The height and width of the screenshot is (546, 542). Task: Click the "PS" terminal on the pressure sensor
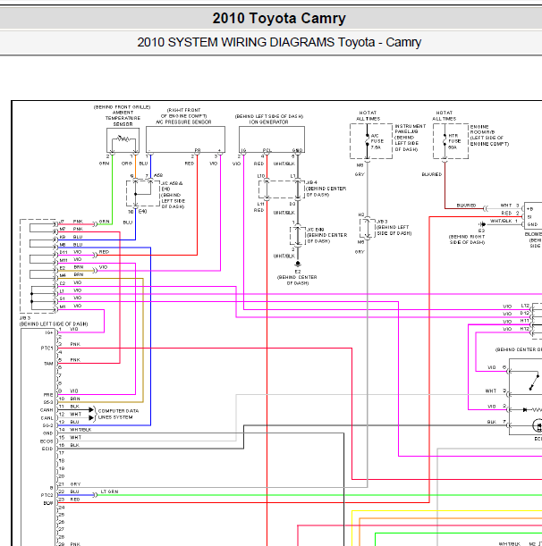coord(198,150)
